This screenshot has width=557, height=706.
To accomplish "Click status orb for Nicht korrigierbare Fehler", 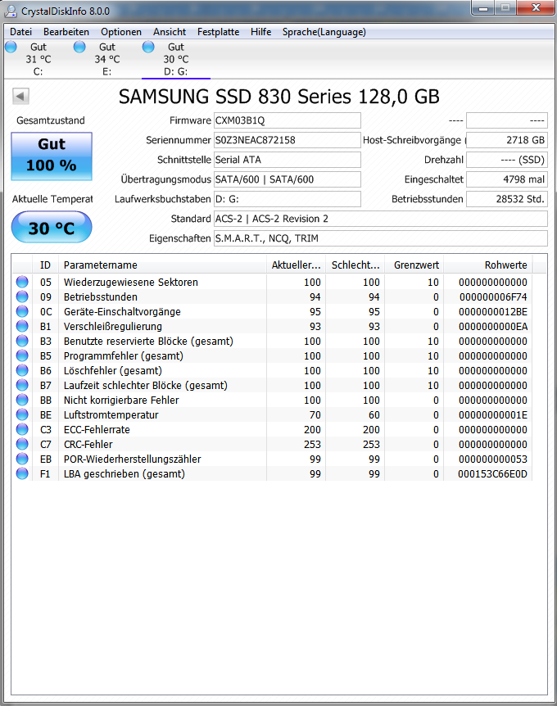I will (22, 400).
